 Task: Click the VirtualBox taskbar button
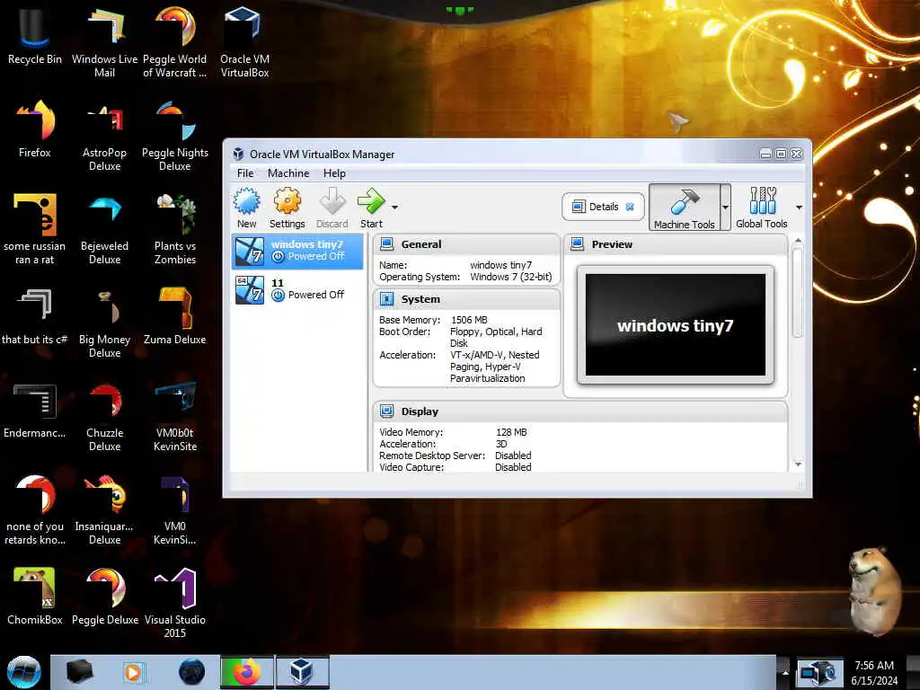(302, 672)
